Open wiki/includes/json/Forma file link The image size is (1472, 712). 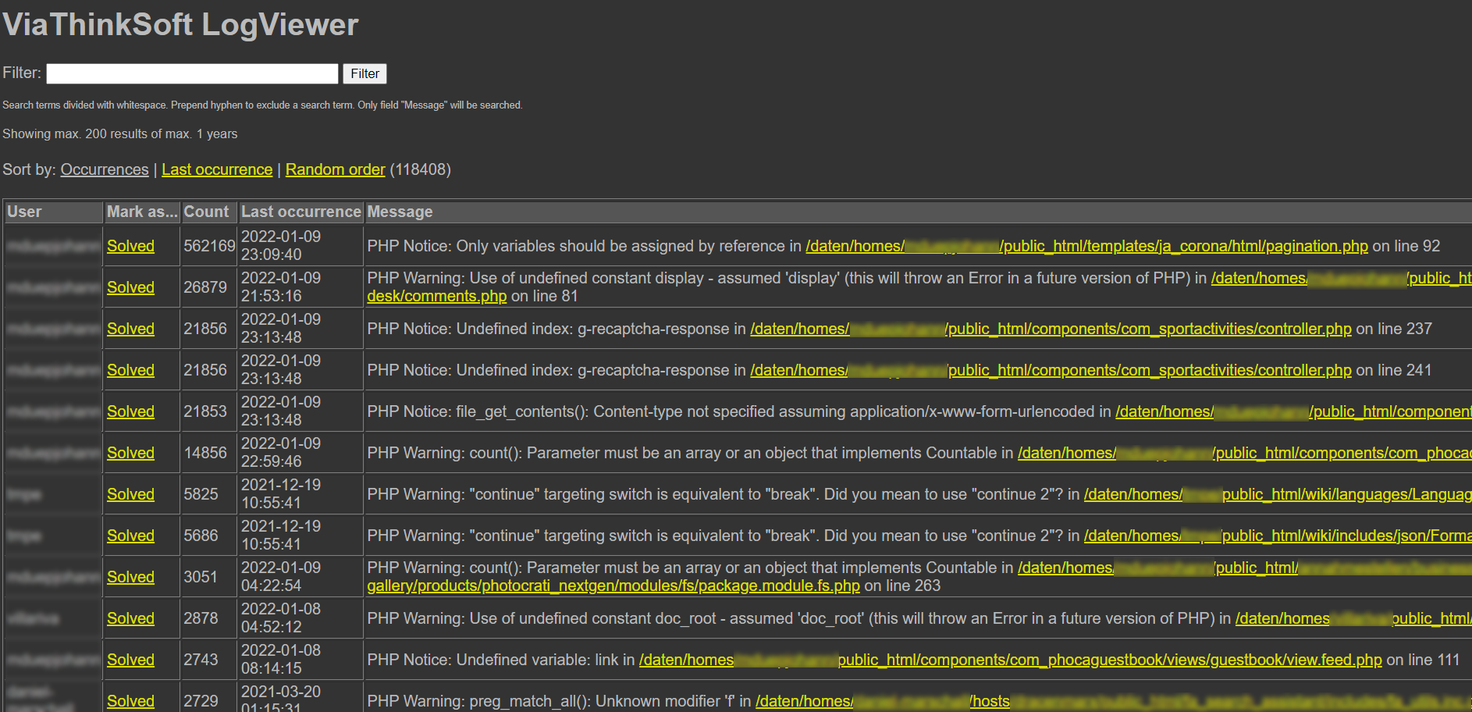[1278, 536]
